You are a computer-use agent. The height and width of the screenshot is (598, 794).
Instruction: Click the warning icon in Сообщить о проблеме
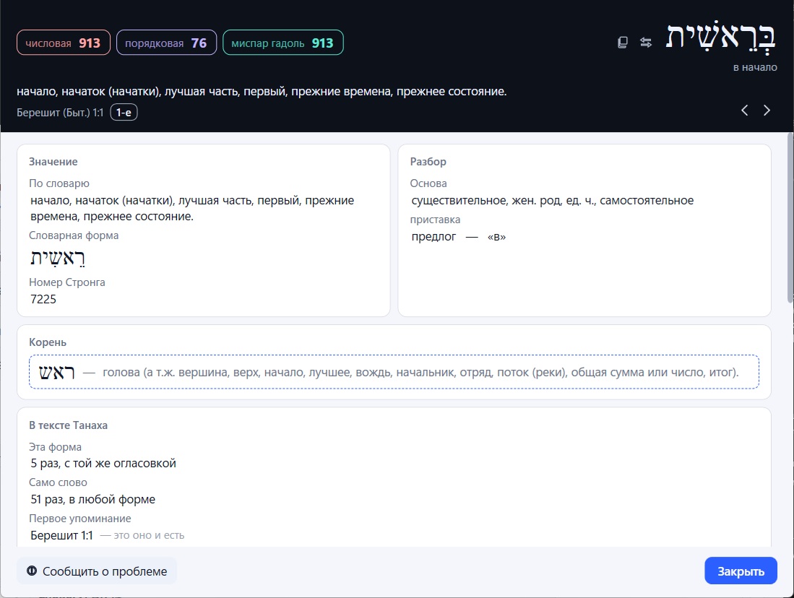[x=32, y=571]
